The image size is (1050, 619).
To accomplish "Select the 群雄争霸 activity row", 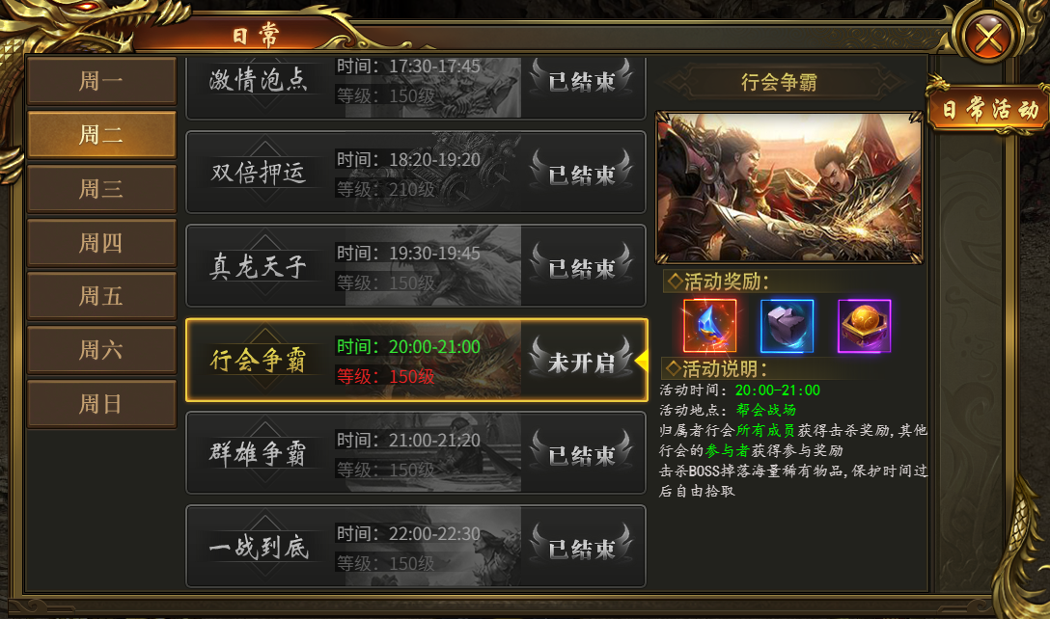I will coord(416,453).
